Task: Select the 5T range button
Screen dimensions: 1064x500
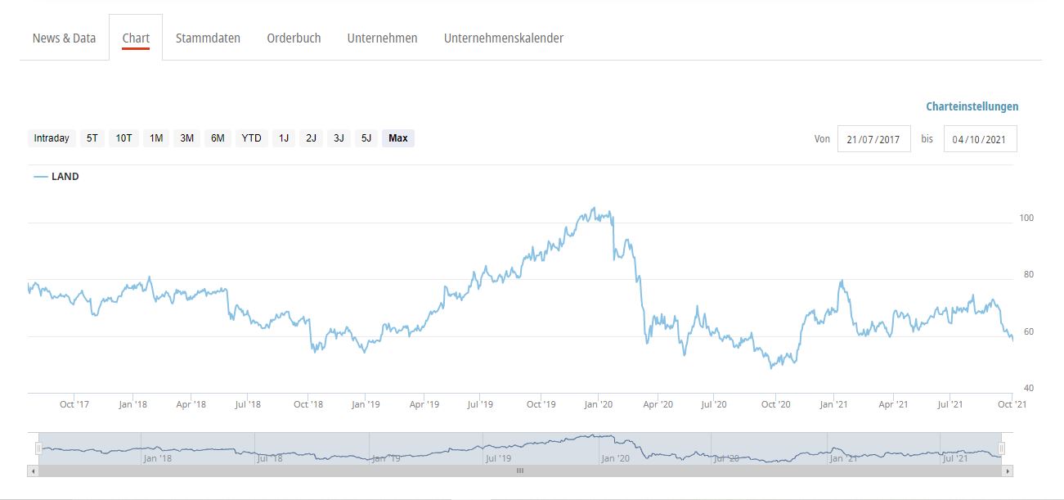Action: click(x=92, y=138)
